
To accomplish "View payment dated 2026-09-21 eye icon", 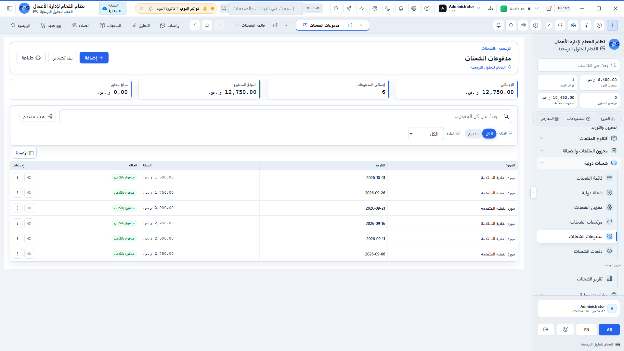I will (29, 208).
